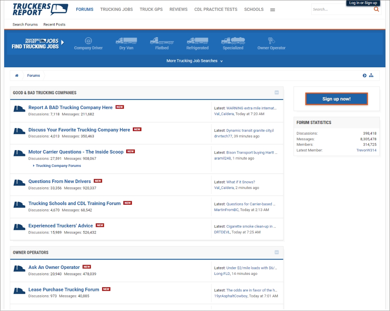The height and width of the screenshot is (311, 390).
Task: Select the Flatbed truck icon
Action: [x=162, y=41]
